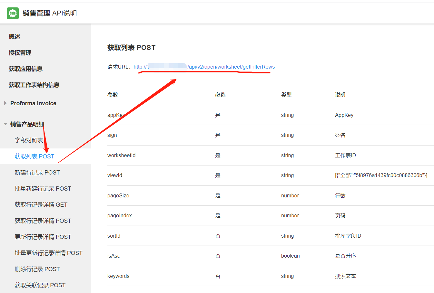Viewport: 434px width, 293px height.
Task: Open 批量新建行记录 POST entry
Action: (43, 189)
